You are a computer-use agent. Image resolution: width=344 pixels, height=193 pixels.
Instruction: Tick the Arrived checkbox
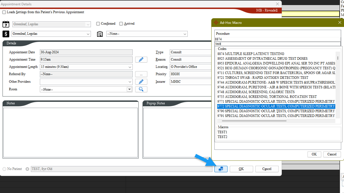[121, 24]
